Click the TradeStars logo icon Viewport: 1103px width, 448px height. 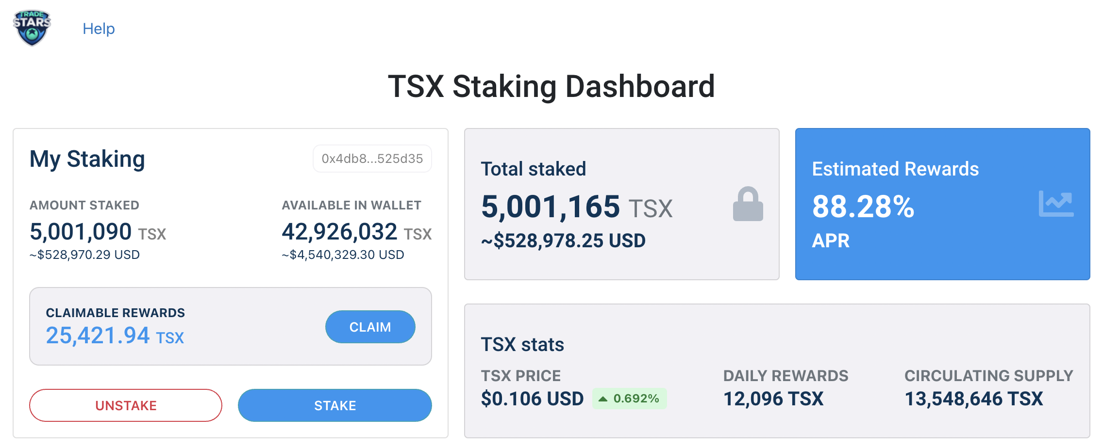pyautogui.click(x=32, y=28)
